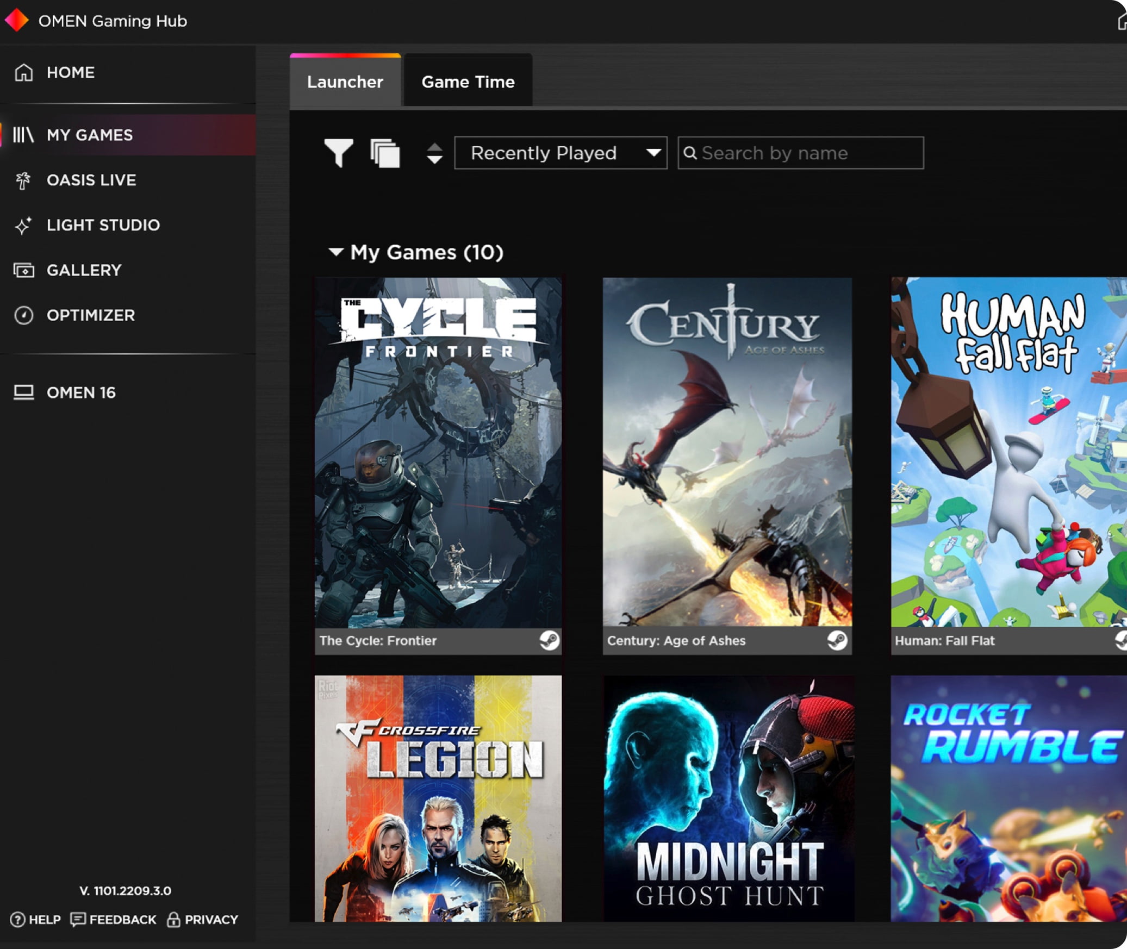Toggle the grid/list view layout icon

(x=384, y=152)
